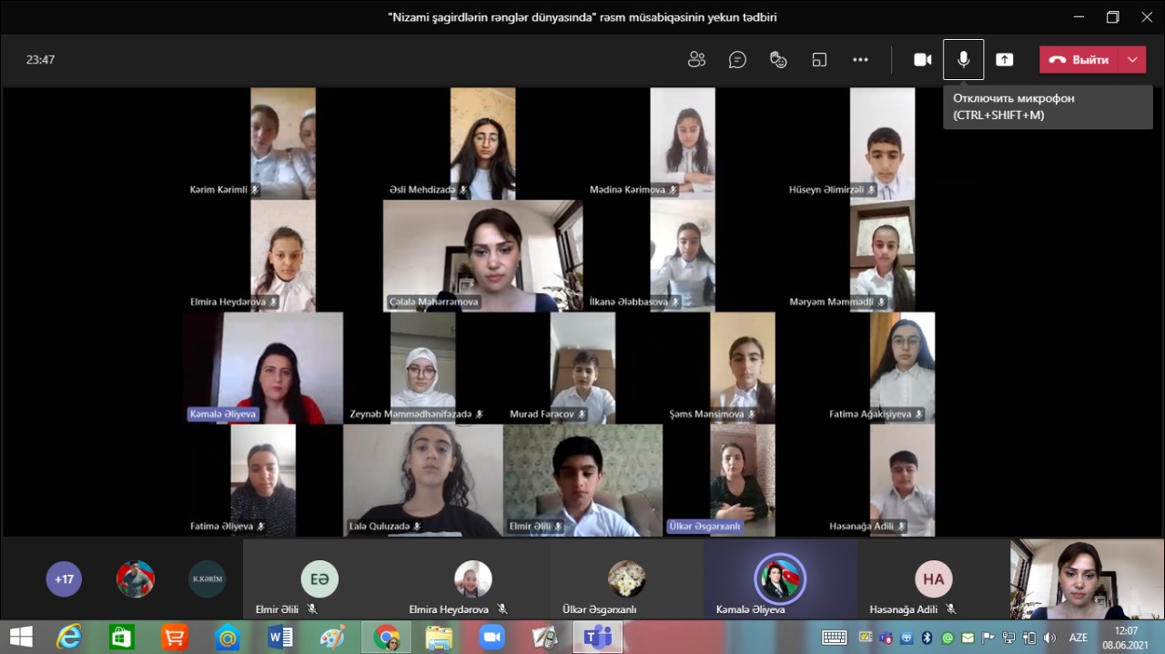Toggle the camera on or off
Viewport: 1165px width, 654px height.
coord(923,60)
